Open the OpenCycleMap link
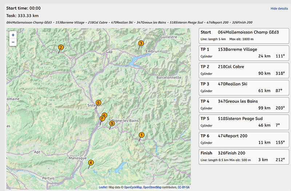Screen dimensions: 291x191 (x=133, y=187)
